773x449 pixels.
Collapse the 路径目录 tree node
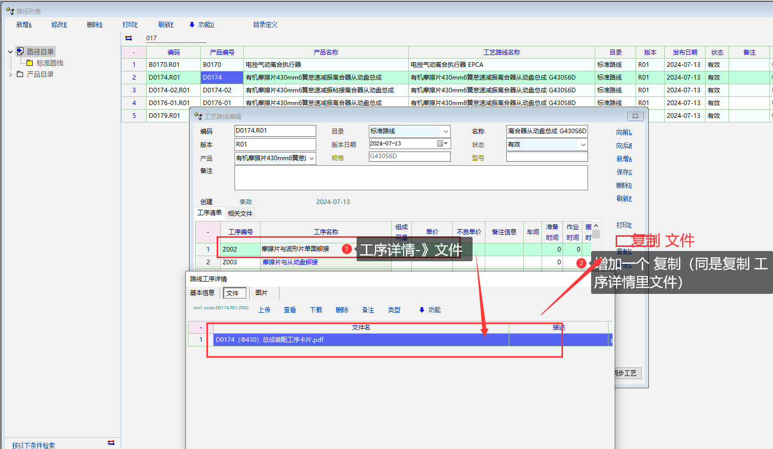pos(10,52)
